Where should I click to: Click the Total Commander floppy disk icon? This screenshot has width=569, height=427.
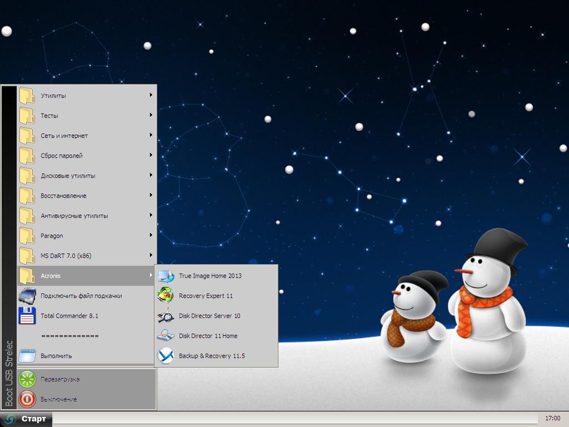[x=27, y=316]
